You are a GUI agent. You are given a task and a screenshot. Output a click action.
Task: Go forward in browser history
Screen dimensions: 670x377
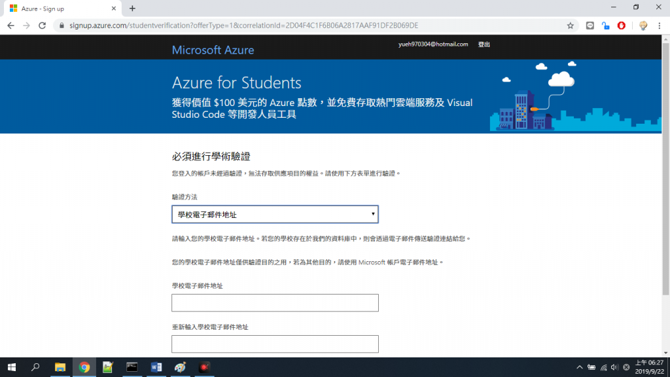point(26,26)
